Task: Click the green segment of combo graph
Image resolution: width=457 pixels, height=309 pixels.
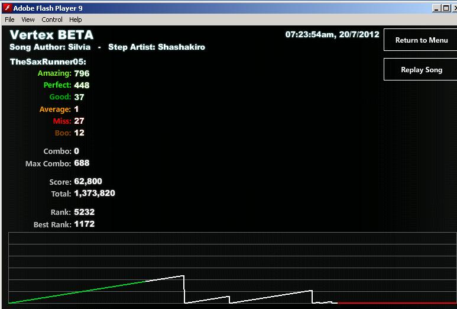Action: pyautogui.click(x=77, y=292)
